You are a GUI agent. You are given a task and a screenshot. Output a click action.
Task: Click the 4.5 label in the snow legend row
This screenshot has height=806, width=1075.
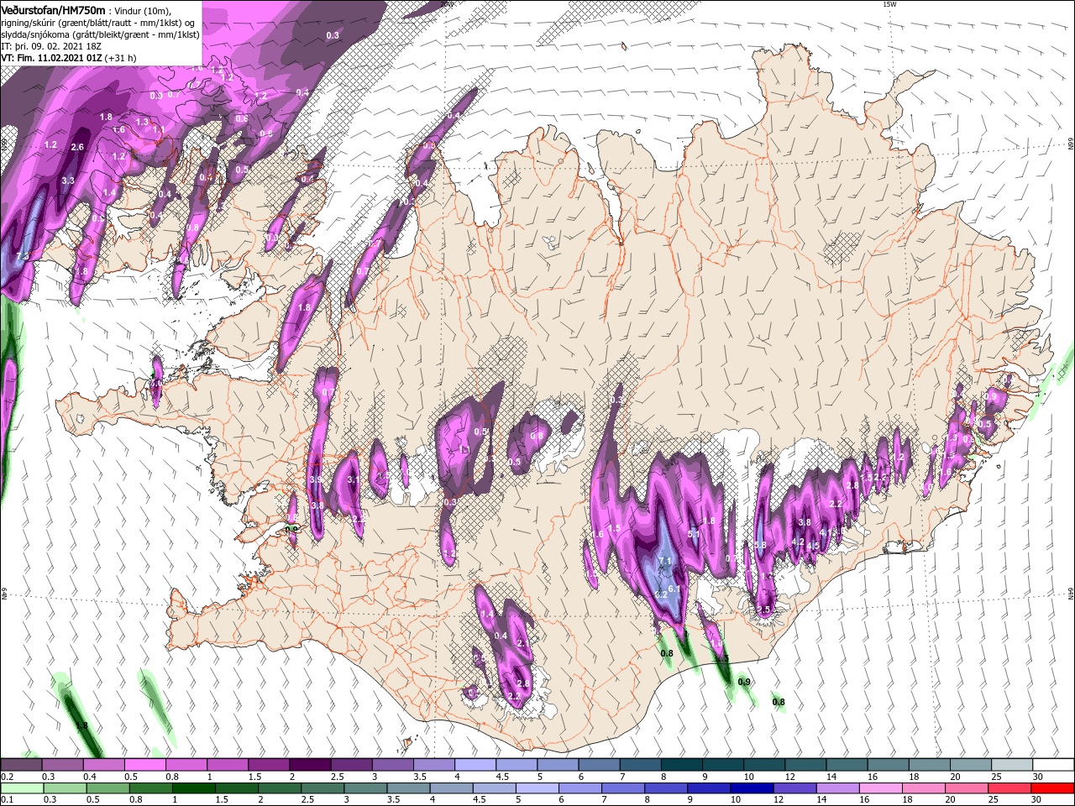pyautogui.click(x=502, y=777)
